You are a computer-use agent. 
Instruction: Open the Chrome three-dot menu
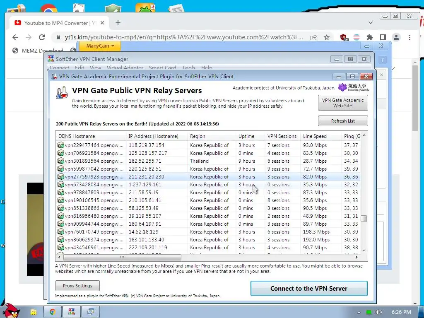410,37
